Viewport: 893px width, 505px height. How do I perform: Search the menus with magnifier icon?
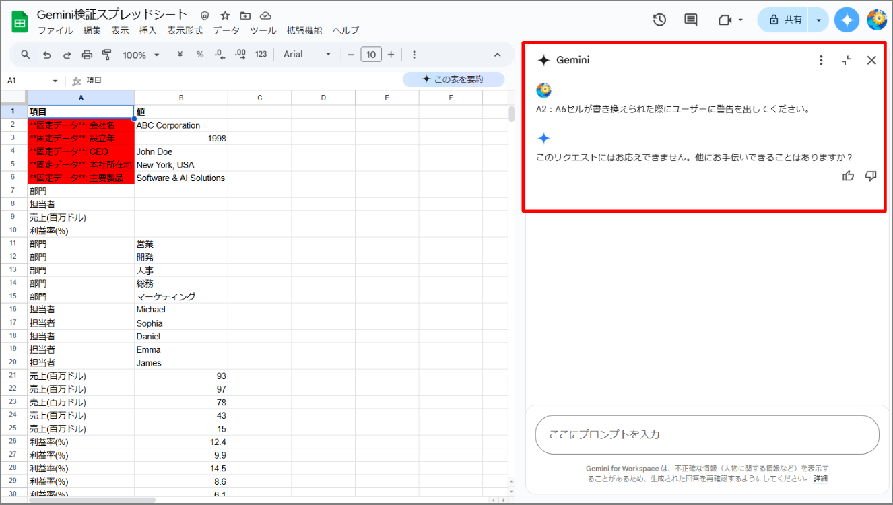pos(26,55)
